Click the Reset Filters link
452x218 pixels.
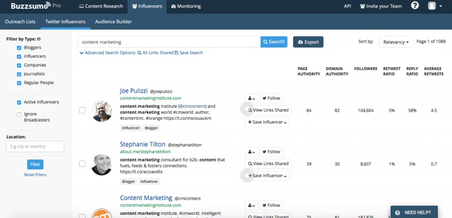click(x=35, y=175)
